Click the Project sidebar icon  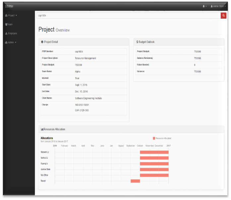pyautogui.click(x=6, y=16)
